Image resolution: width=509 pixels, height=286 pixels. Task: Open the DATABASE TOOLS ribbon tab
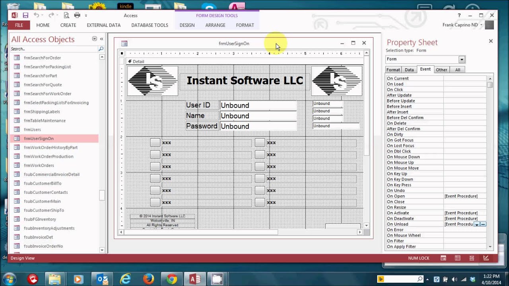(150, 25)
